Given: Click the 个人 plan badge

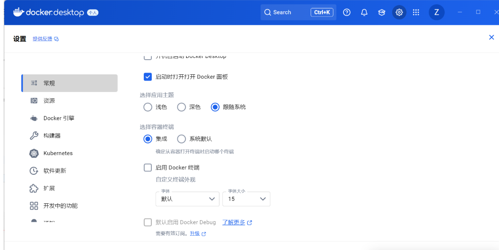Looking at the screenshot, I should point(93,13).
